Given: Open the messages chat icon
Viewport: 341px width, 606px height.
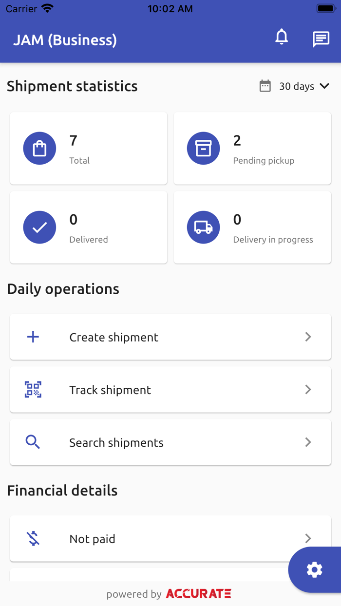Looking at the screenshot, I should pos(321,39).
